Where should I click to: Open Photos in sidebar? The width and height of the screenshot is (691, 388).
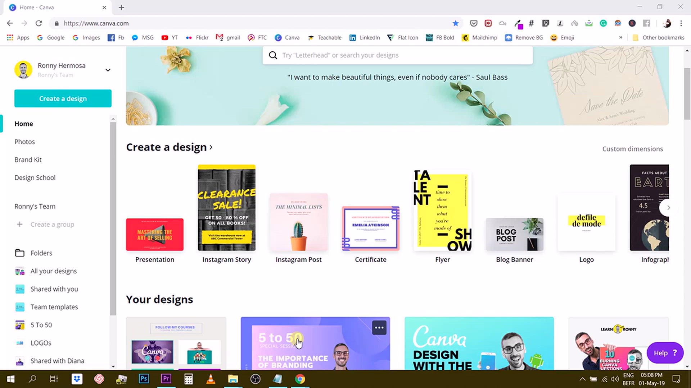[24, 142]
